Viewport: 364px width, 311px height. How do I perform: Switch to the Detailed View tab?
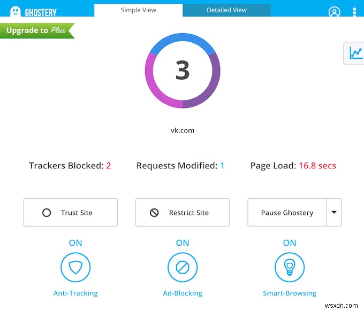(226, 10)
